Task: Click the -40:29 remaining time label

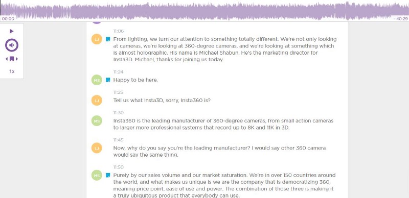Action: [x=400, y=19]
